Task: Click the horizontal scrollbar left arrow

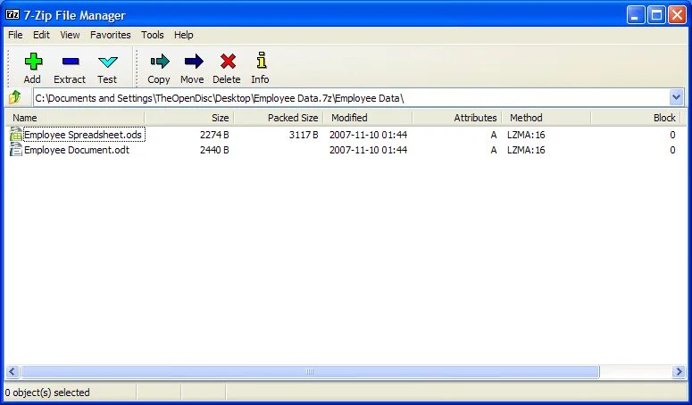Action: (12, 371)
